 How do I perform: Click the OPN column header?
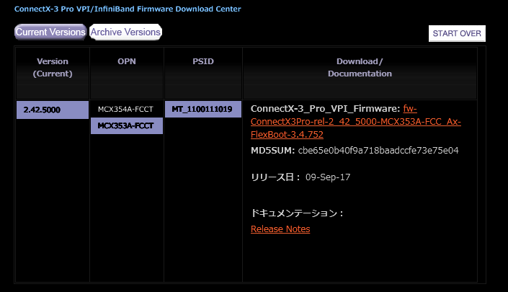127,61
